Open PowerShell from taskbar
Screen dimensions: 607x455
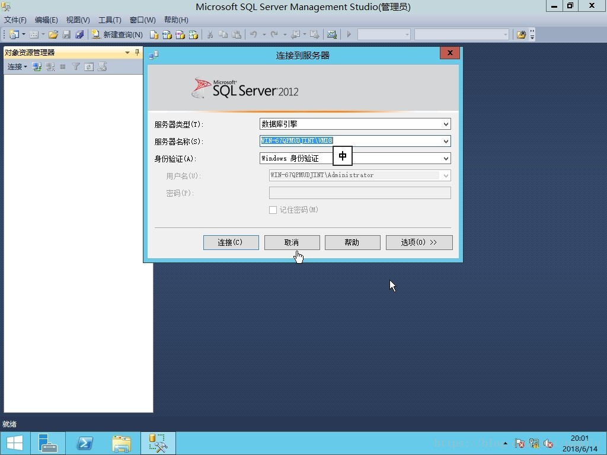pyautogui.click(x=84, y=443)
